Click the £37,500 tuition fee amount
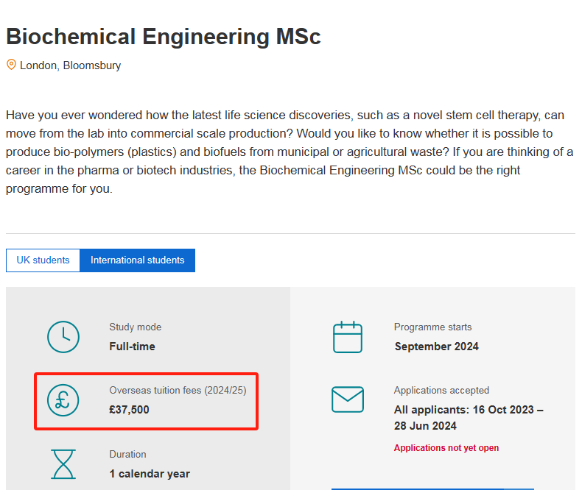Screen dimensions: 582x490 pos(129,410)
